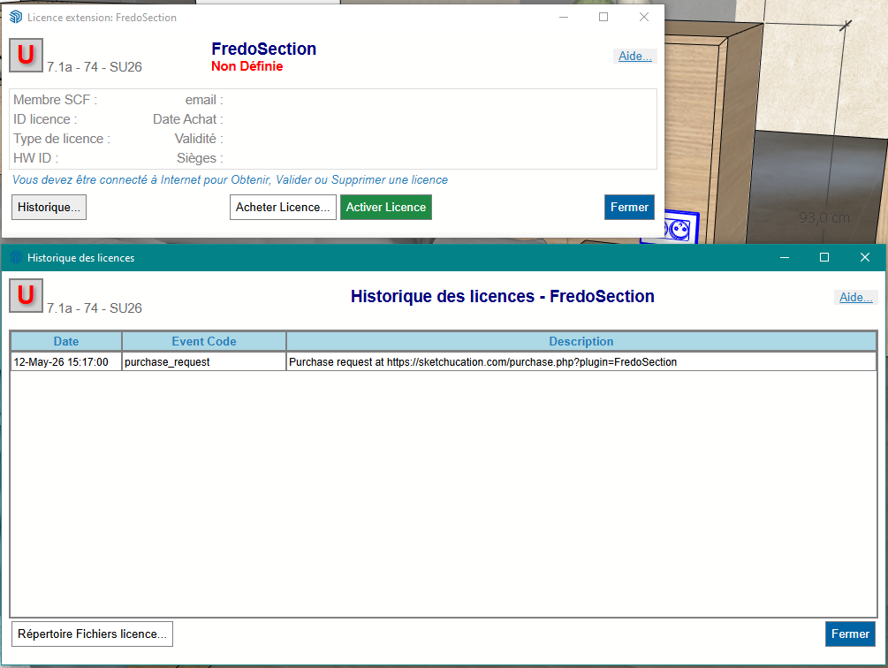Click version text 7.1a - 74 - SU26 in Historique window
The width and height of the screenshot is (888, 668).
coord(94,308)
